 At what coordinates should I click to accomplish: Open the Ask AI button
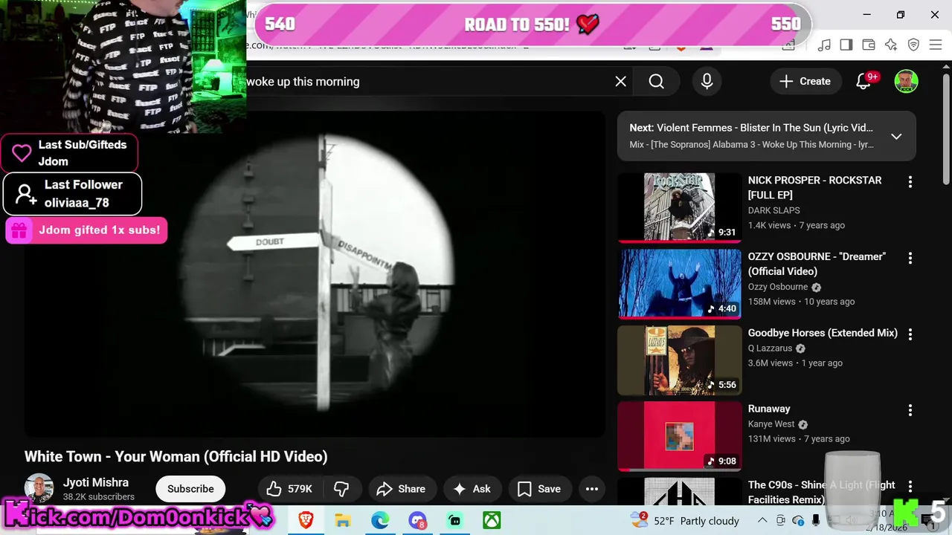click(472, 489)
